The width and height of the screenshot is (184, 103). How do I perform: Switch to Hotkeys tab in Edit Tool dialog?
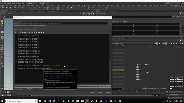[35, 30]
